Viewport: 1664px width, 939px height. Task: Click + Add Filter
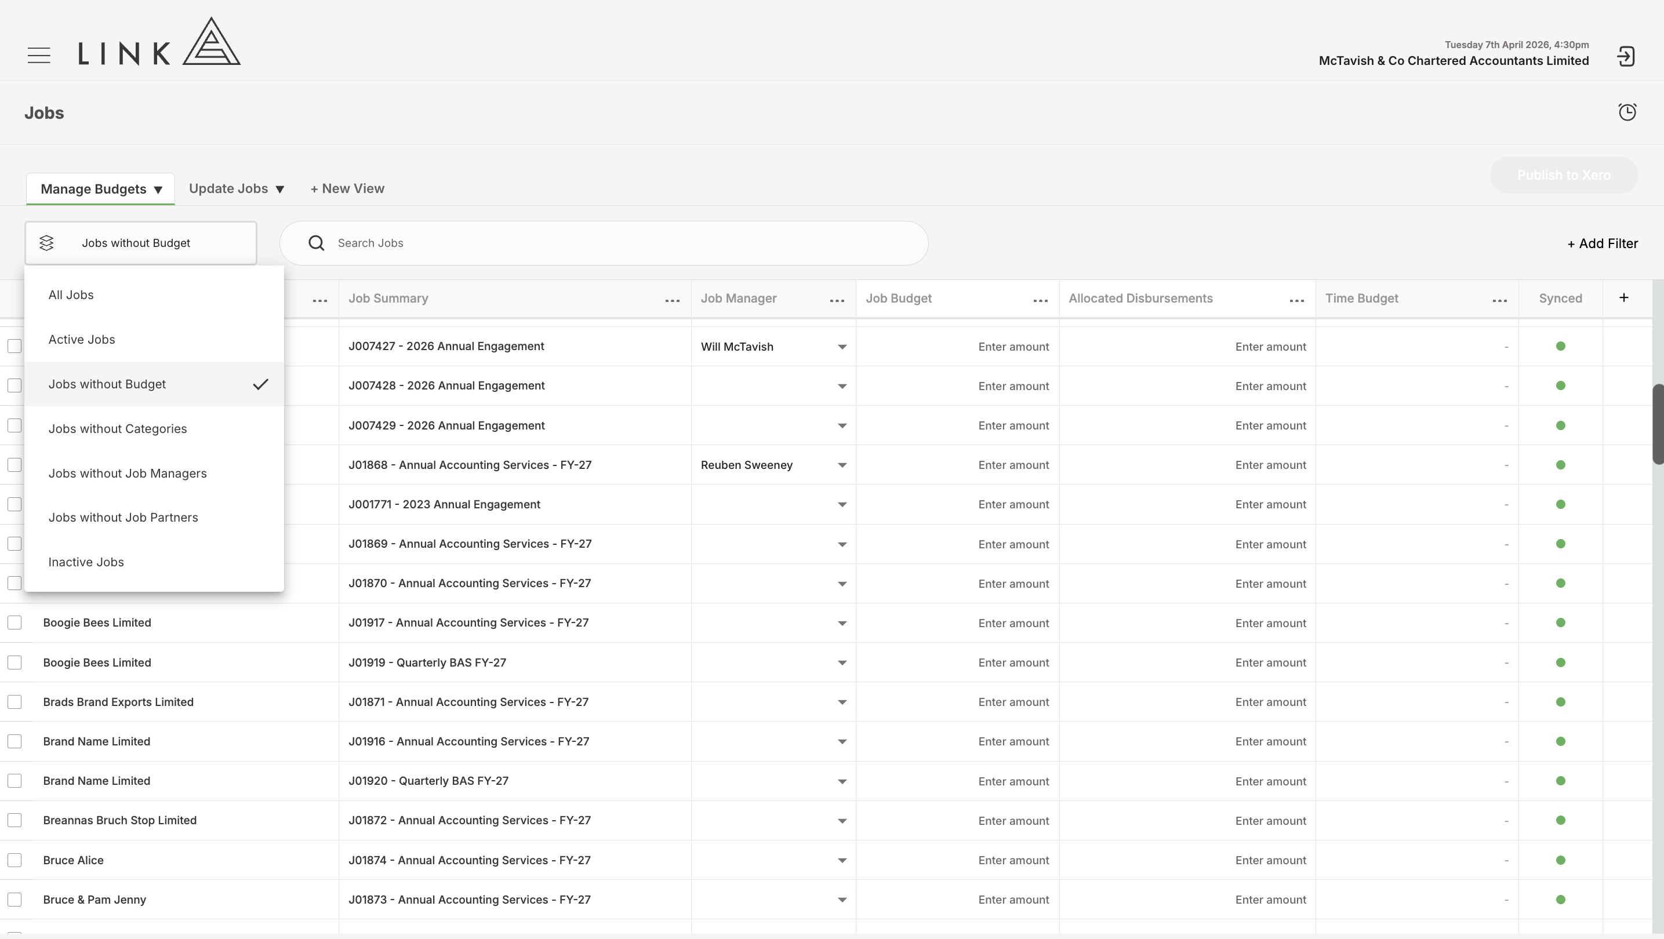tap(1602, 243)
